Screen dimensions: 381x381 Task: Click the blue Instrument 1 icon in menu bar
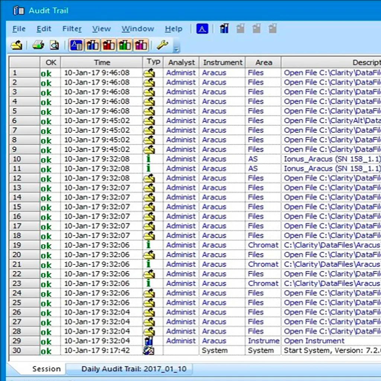(224, 29)
